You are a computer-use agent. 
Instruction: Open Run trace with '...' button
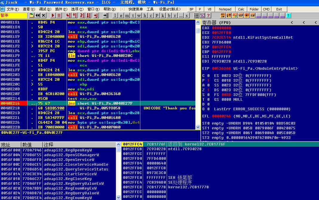click(x=181, y=15)
